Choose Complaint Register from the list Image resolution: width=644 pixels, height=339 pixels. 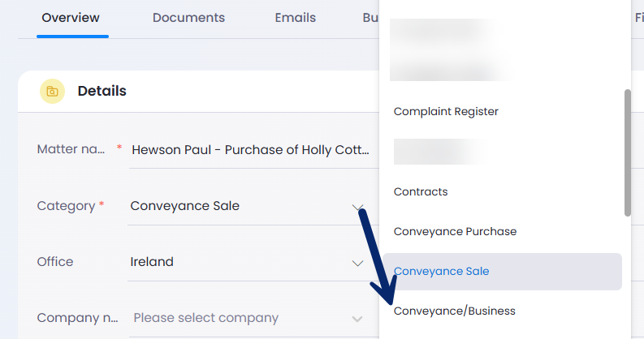(446, 111)
